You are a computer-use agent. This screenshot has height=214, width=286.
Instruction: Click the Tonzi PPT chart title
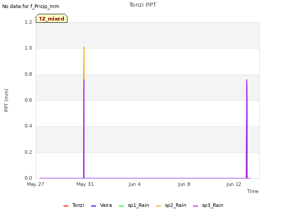[143, 5]
